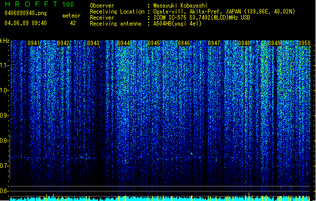Click the 0942 time marker
Viewport: 316px width, 201px height.
(x=63, y=43)
